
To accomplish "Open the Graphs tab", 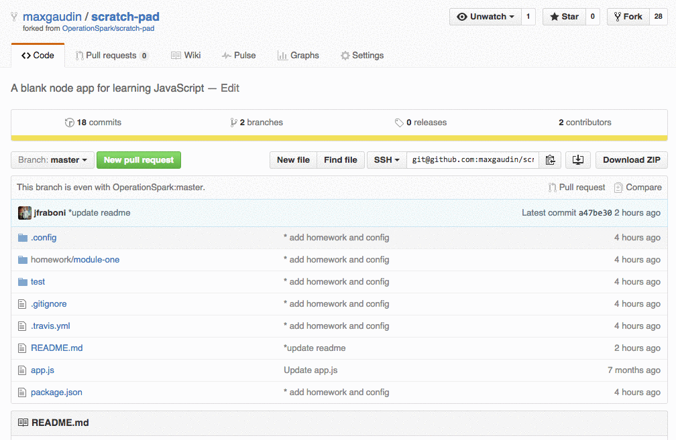I will (298, 56).
